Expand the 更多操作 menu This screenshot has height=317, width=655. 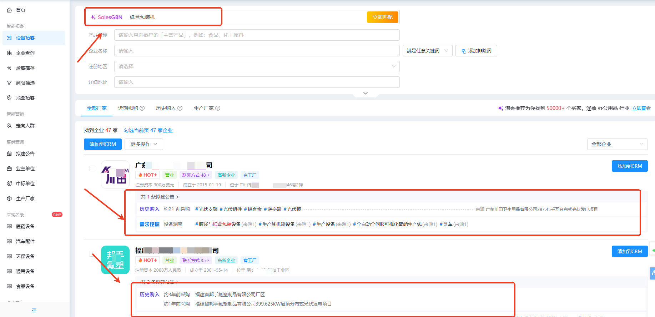(x=143, y=144)
